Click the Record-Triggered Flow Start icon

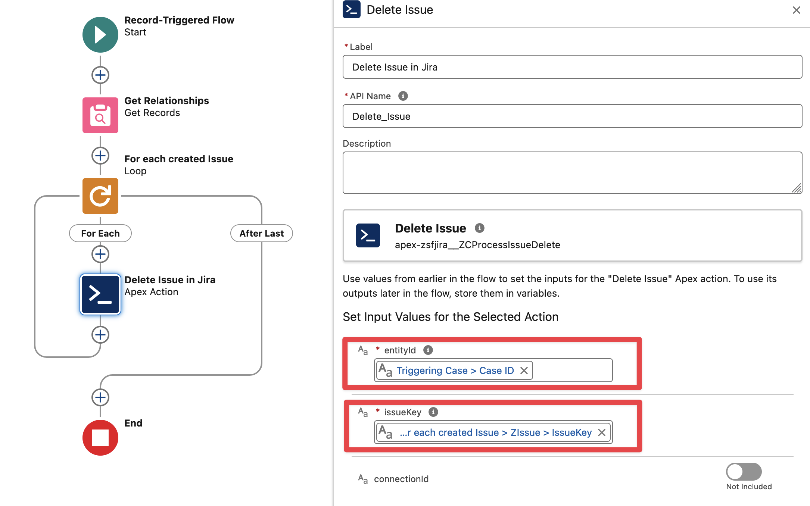point(100,35)
